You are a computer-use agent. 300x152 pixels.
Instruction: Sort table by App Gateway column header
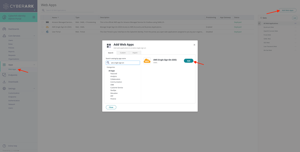[225, 17]
